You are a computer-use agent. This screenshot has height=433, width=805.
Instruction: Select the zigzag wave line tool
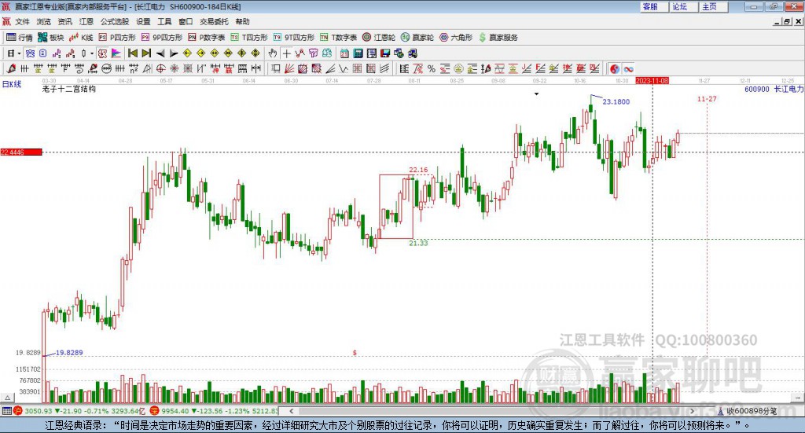[344, 68]
